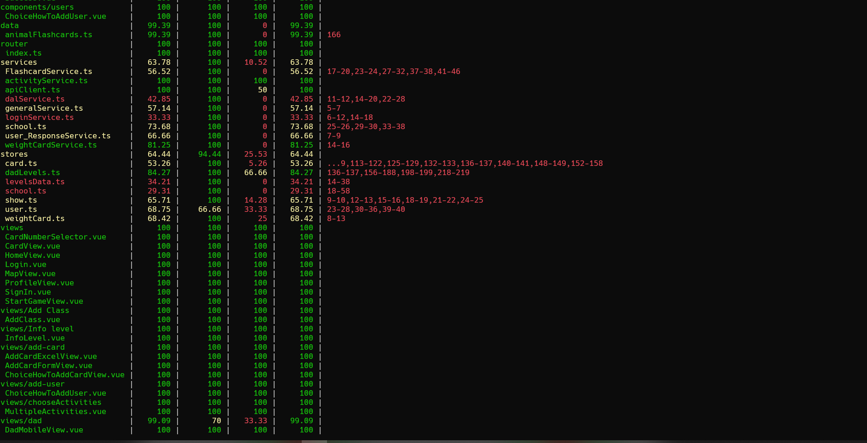The image size is (867, 443).
Task: Select the StartGameView.vue file name
Action: pos(44,301)
